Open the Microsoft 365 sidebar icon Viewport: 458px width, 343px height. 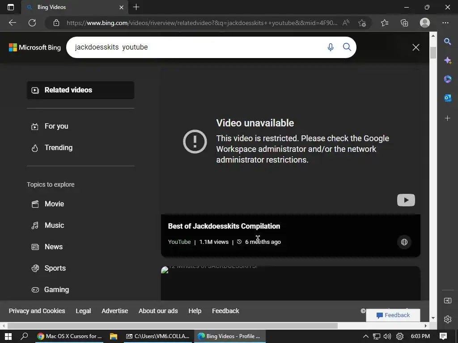(447, 79)
